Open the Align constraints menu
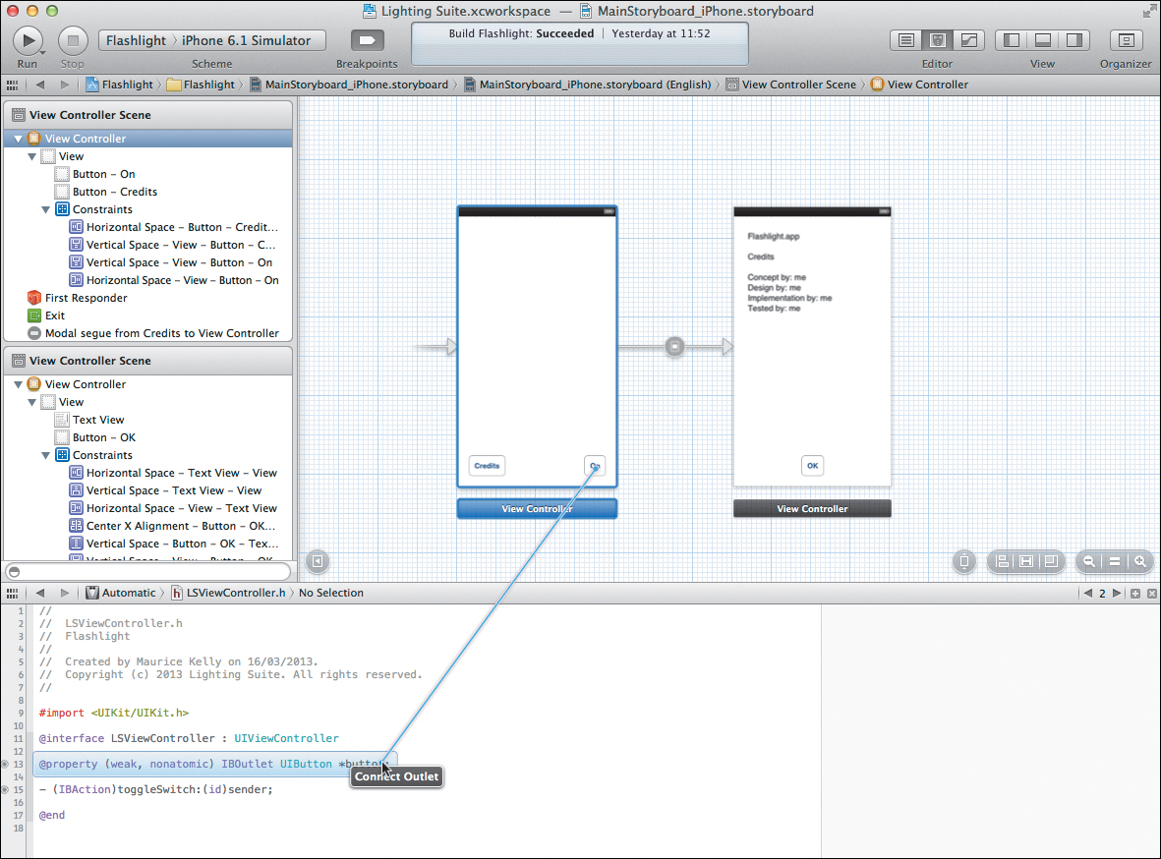 (1003, 561)
